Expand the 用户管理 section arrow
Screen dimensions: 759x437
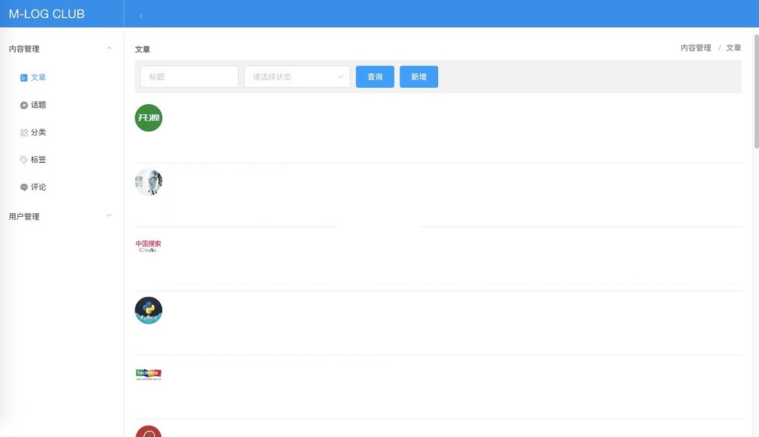pyautogui.click(x=109, y=216)
